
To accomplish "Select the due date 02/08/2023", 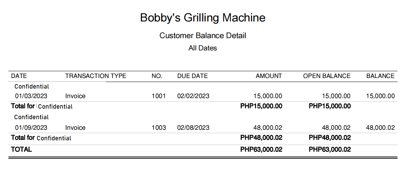I will (193, 128).
